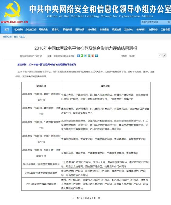Open the 互动中心 menu item
Viewport: 171px width, 205px height.
tap(129, 30)
